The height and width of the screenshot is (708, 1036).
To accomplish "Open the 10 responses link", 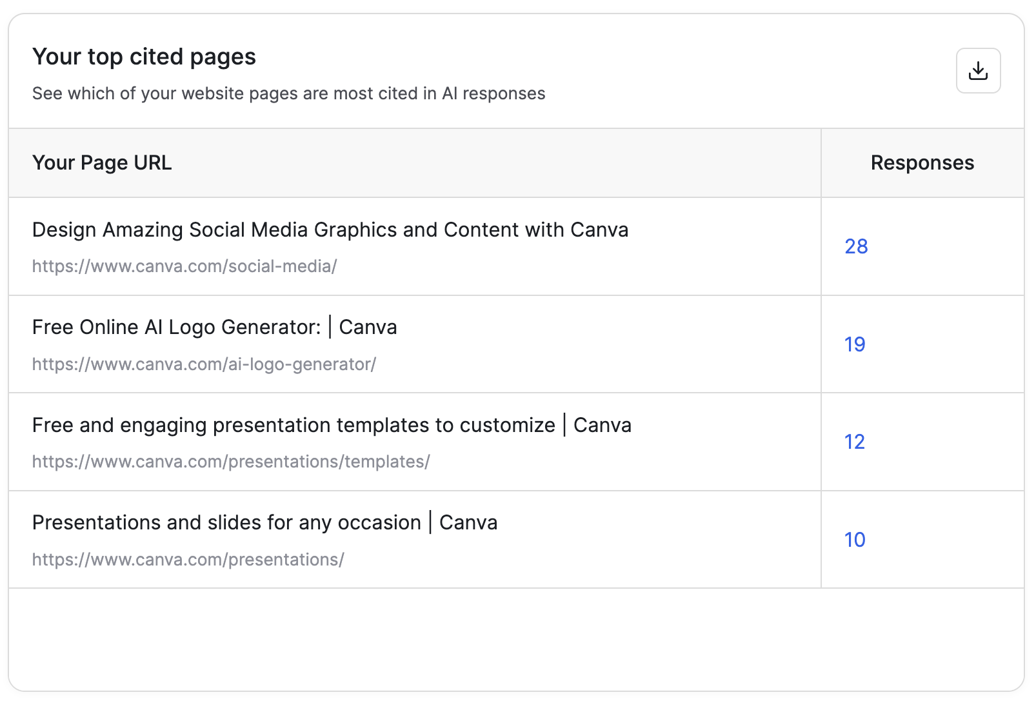I will pos(855,540).
